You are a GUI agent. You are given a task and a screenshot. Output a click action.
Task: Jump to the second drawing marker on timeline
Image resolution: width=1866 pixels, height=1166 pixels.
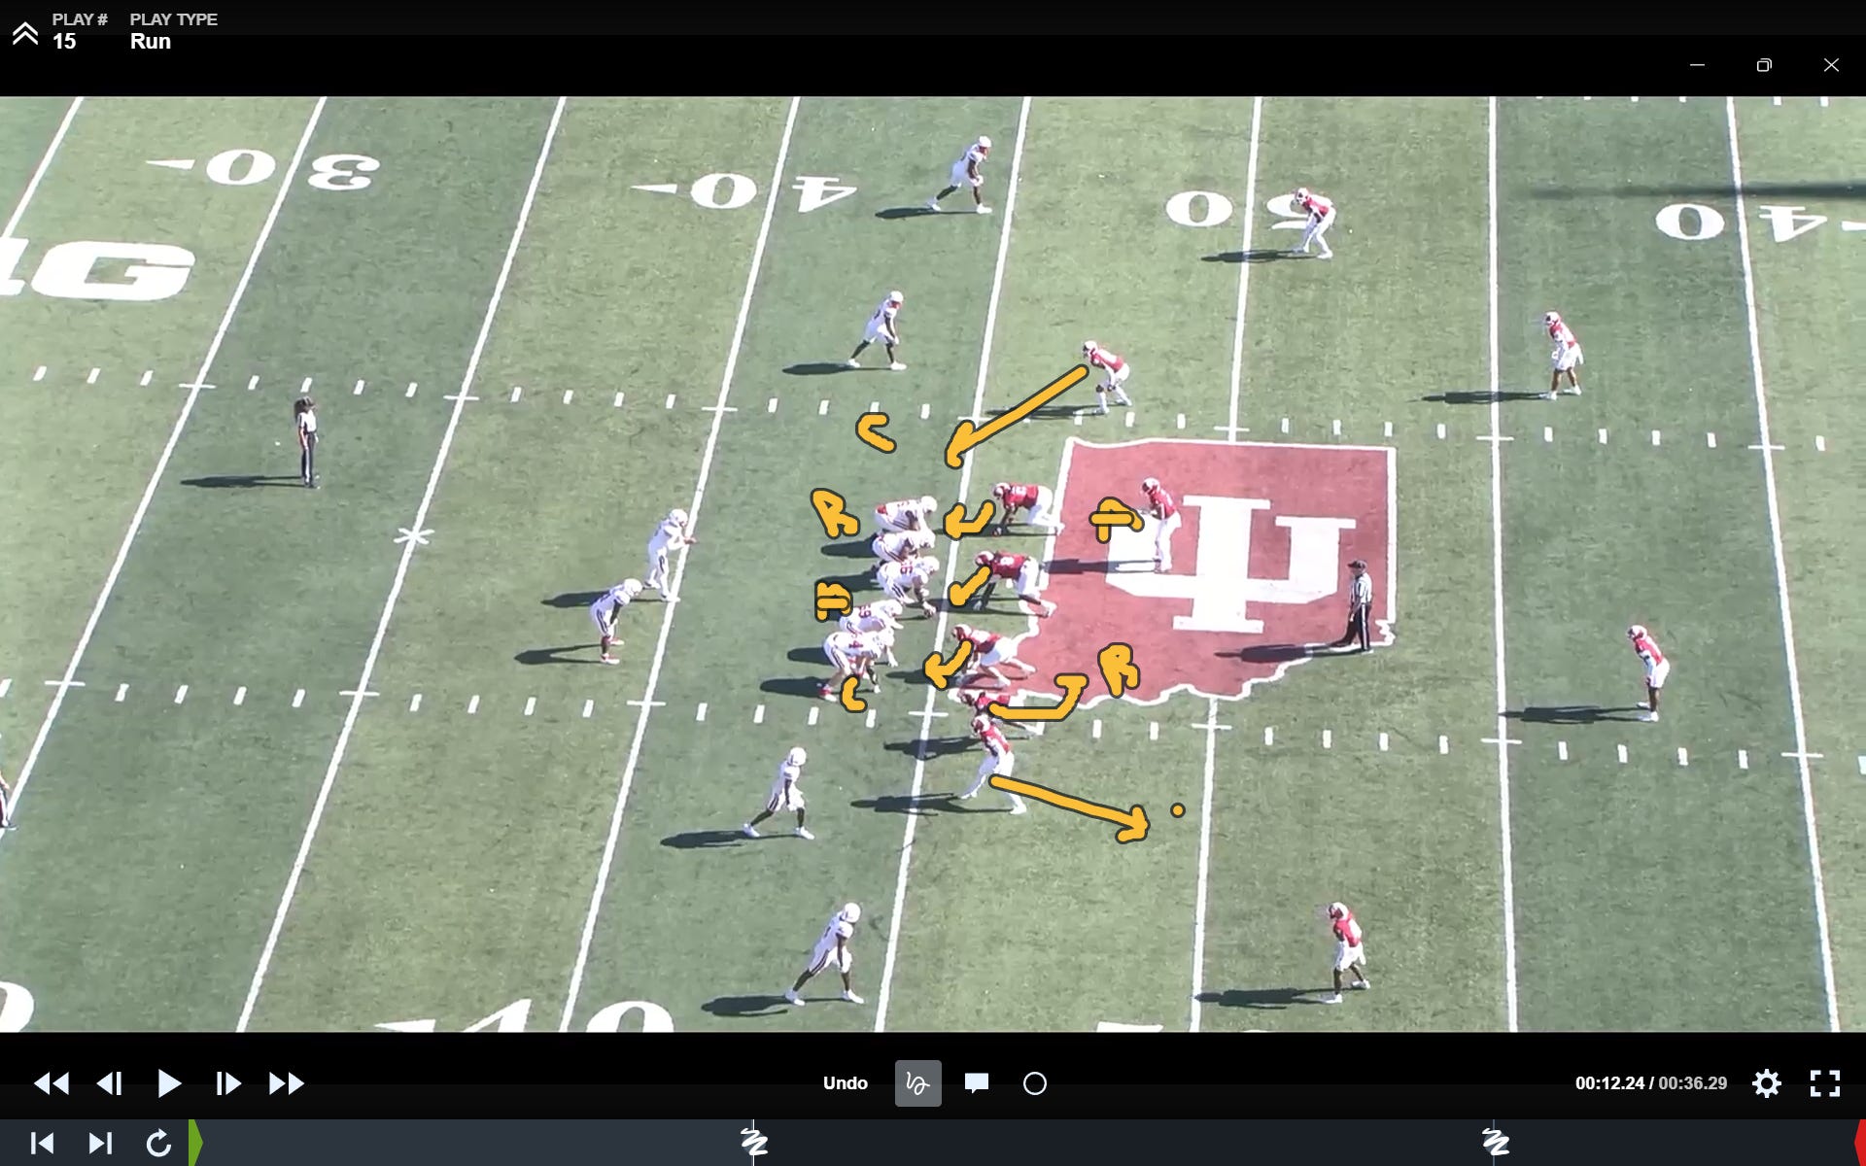click(1496, 1141)
